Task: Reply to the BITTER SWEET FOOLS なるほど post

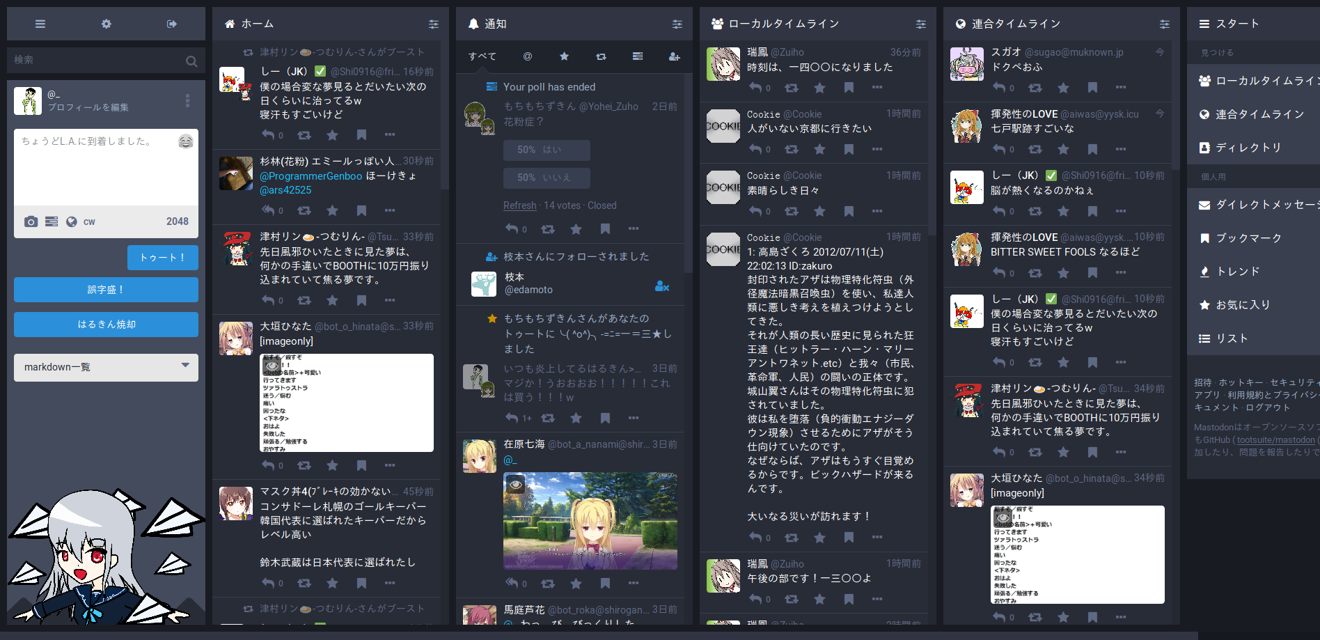Action: tap(999, 273)
